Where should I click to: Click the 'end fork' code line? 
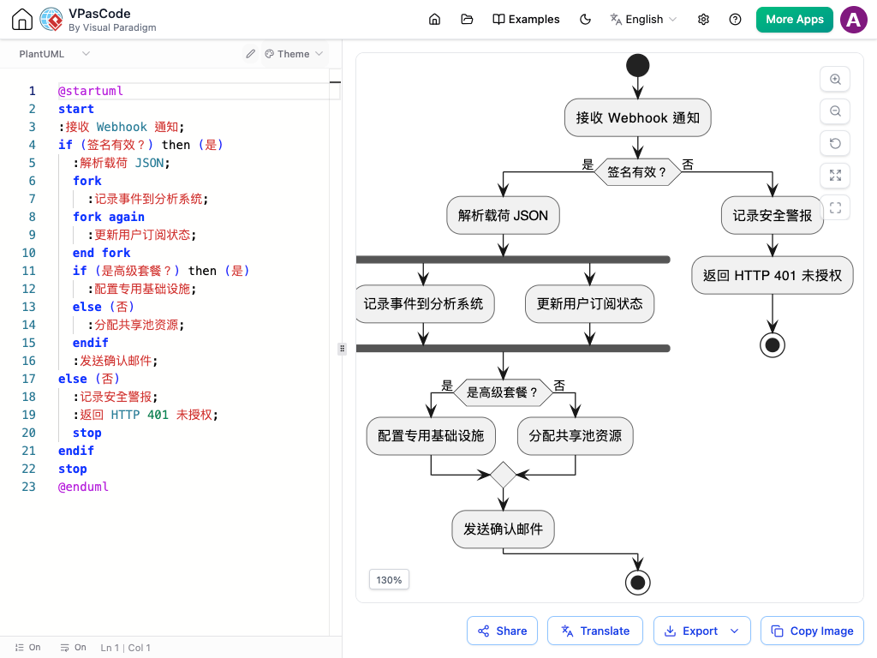[101, 253]
